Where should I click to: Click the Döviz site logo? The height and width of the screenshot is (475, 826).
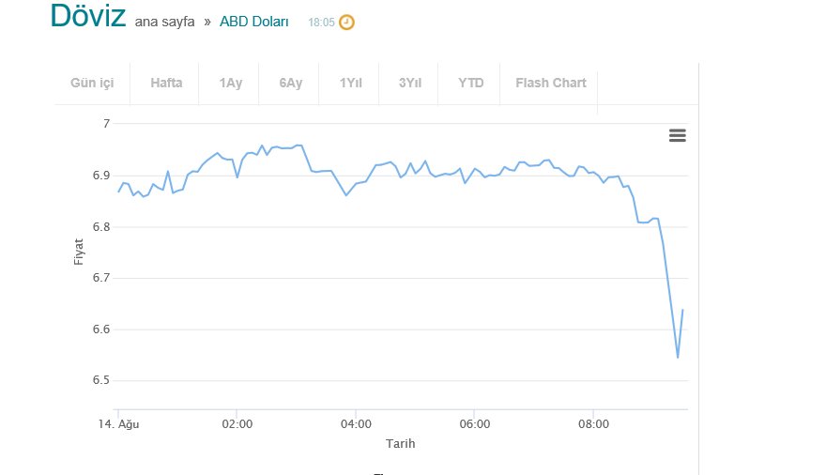point(88,17)
